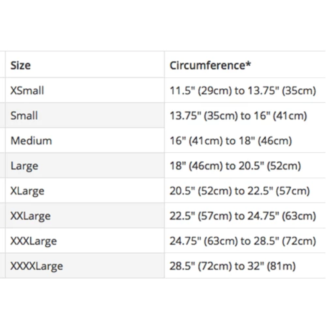This screenshot has width=326, height=326.
Task: Click the Circumference column header
Action: pos(210,65)
